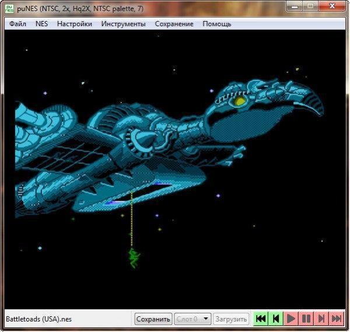Fast forward to the end
Screen dimensions: 350x332
[337, 319]
